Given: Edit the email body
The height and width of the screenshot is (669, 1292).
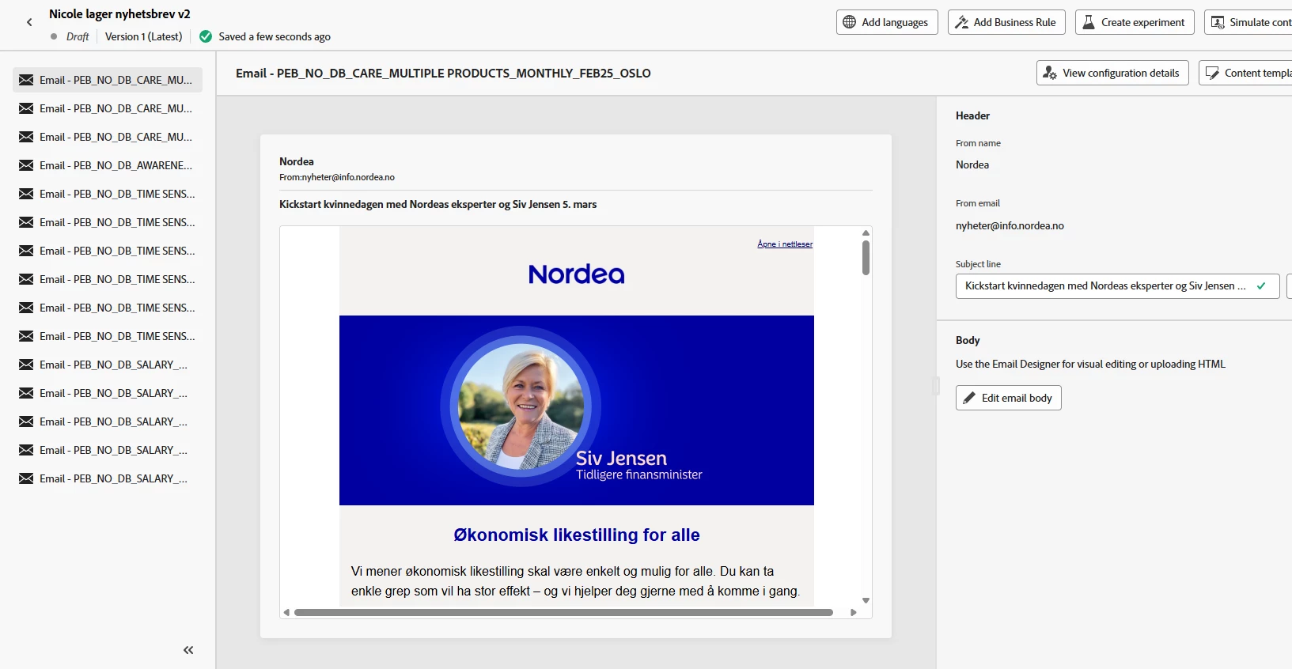Looking at the screenshot, I should [x=1008, y=398].
